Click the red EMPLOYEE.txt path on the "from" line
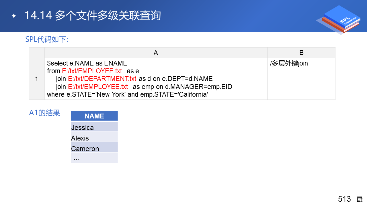 pos(92,71)
